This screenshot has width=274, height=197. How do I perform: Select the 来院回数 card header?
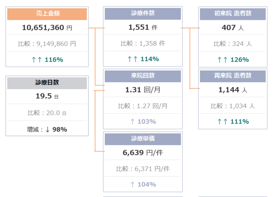[143, 76]
